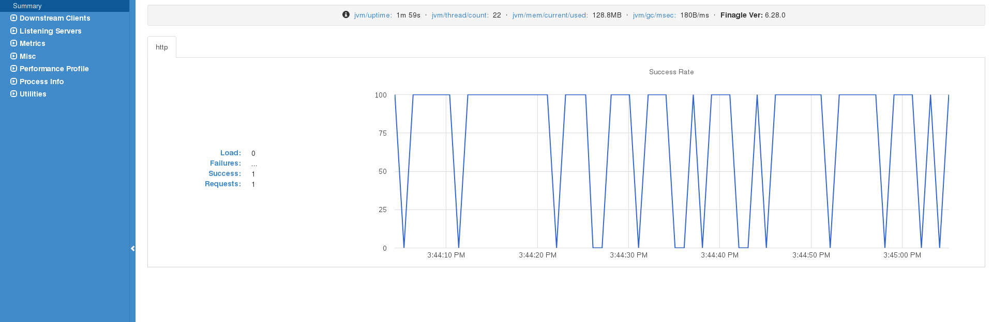Open jvm/uptime metric link
The height and width of the screenshot is (322, 993).
coord(373,15)
